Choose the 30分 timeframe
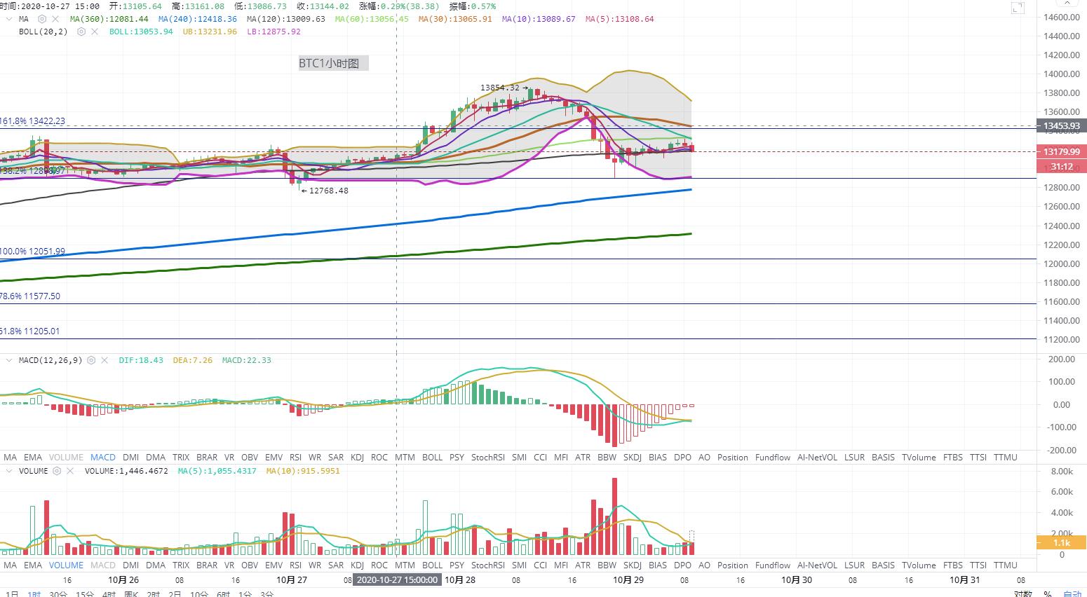Screen dimensions: 1087x597 (x=58, y=594)
